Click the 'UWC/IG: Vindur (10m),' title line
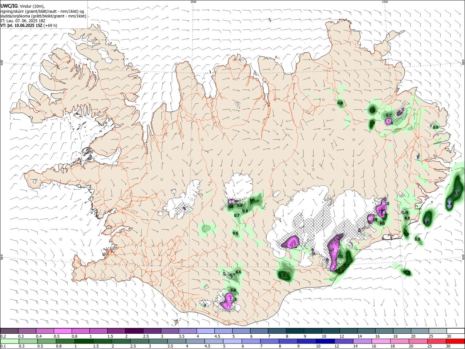The image size is (465, 349). [23, 6]
